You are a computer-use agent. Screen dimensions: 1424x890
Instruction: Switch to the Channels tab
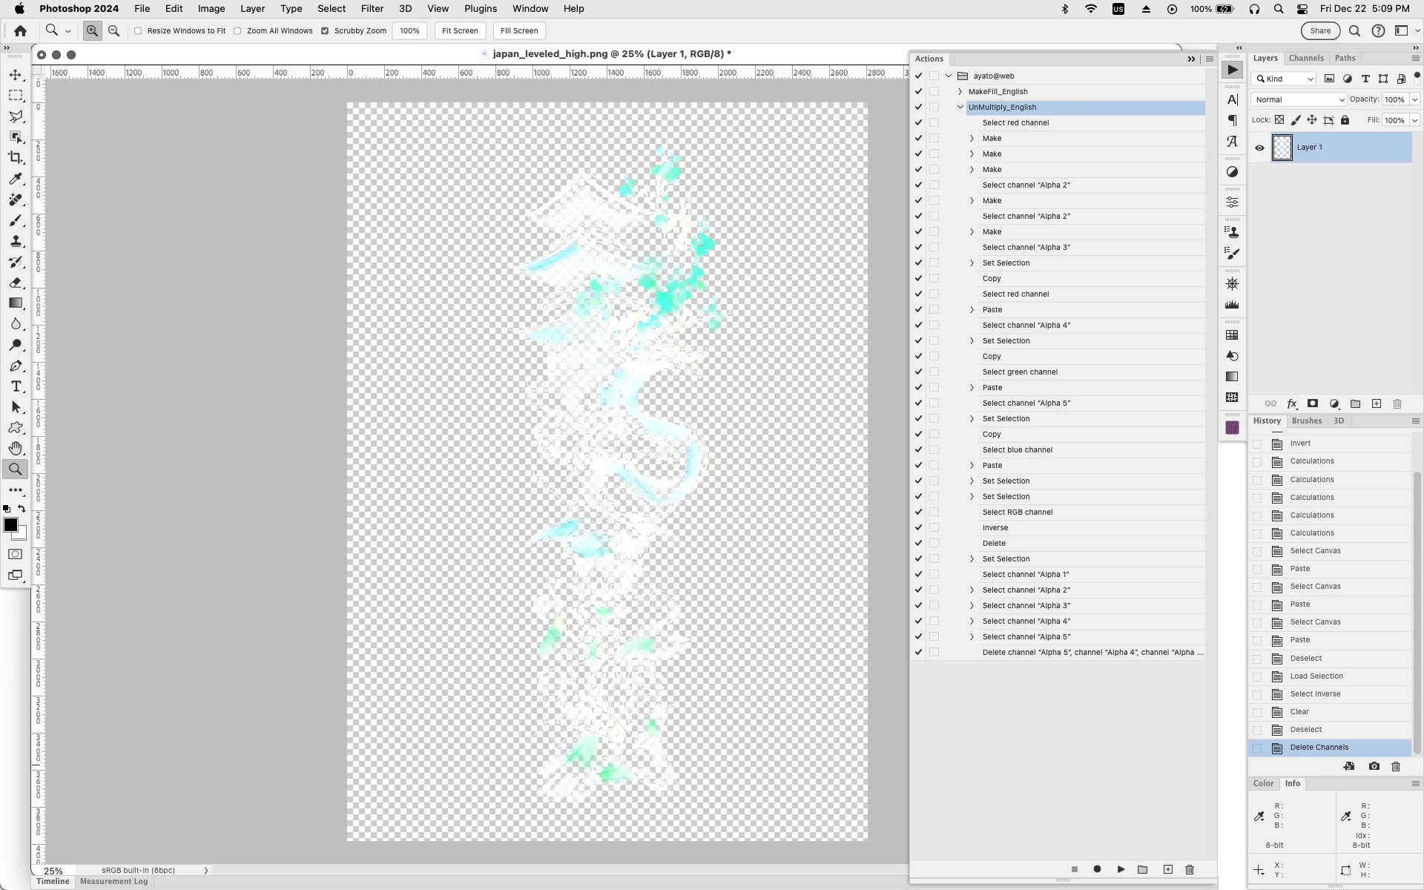pos(1305,58)
